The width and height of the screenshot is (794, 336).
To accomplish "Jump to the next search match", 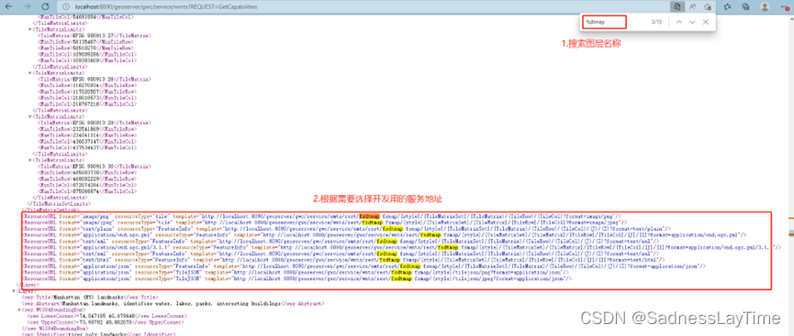I will click(692, 22).
